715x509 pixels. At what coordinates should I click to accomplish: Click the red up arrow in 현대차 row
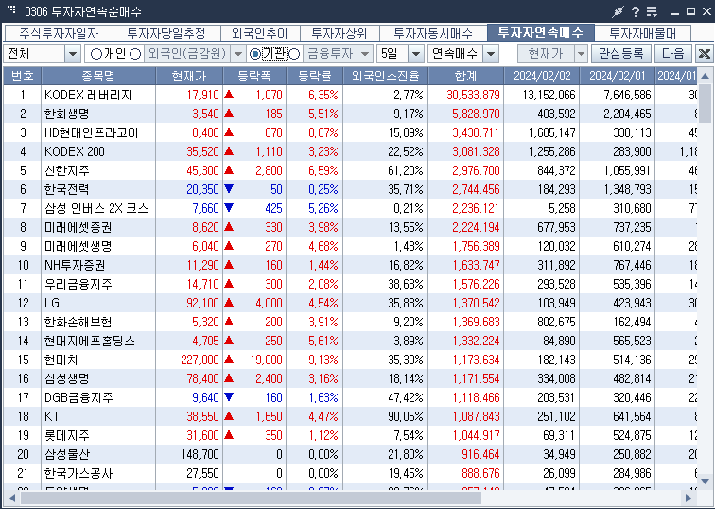point(229,360)
